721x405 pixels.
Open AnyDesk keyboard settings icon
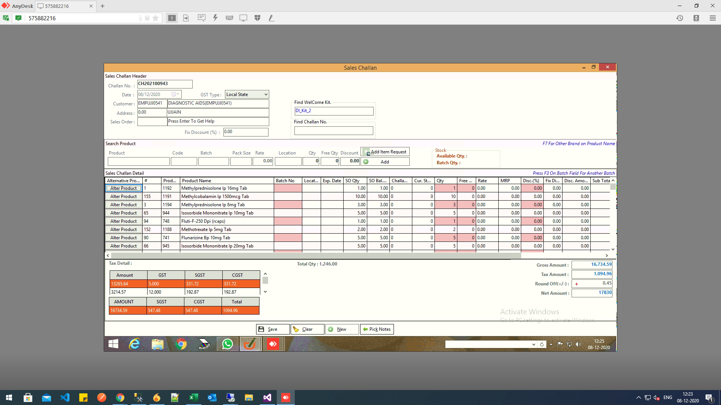tap(229, 18)
